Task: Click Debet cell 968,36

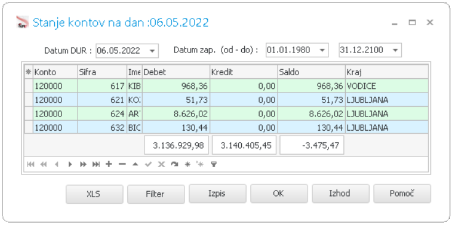Action: (x=176, y=86)
